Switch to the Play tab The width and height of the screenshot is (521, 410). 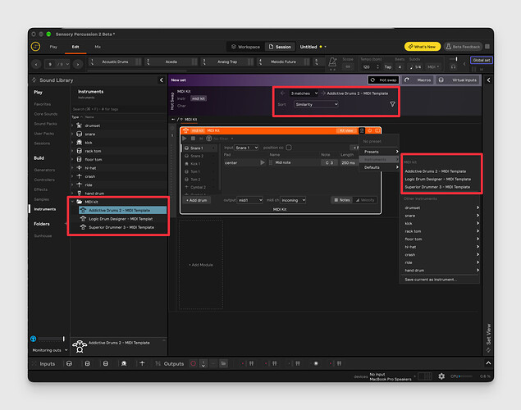click(x=53, y=47)
